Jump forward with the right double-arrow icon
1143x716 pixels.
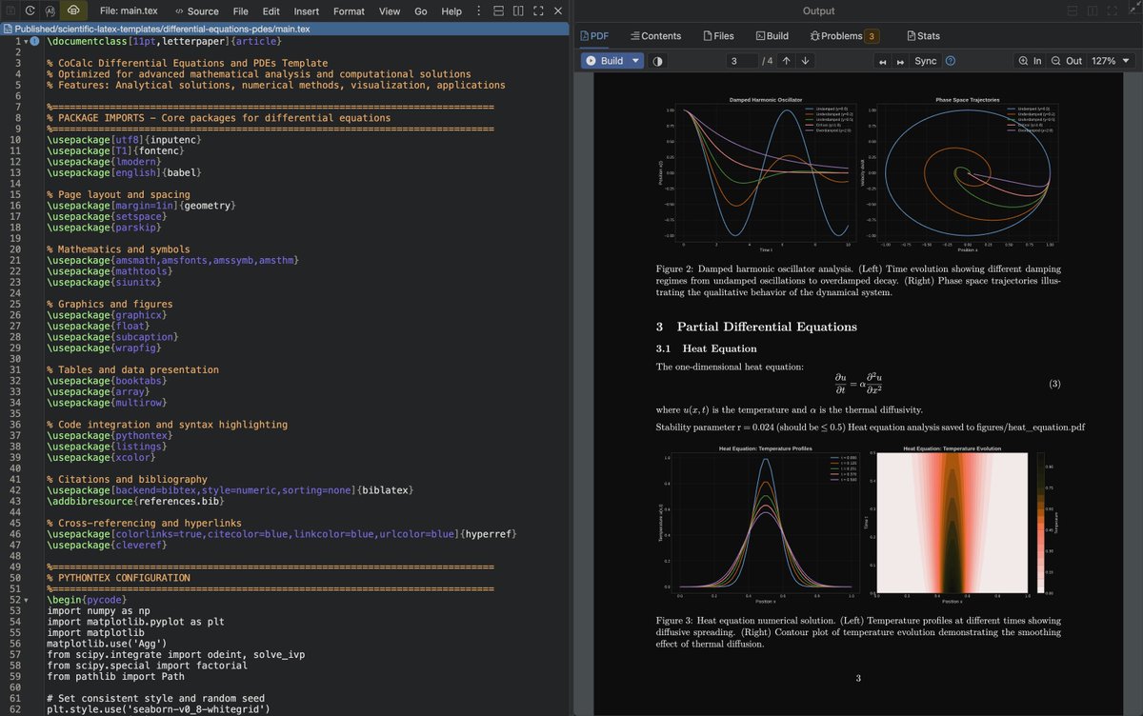(900, 60)
